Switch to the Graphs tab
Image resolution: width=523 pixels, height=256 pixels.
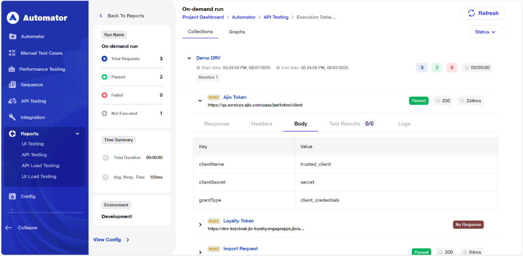click(x=237, y=32)
